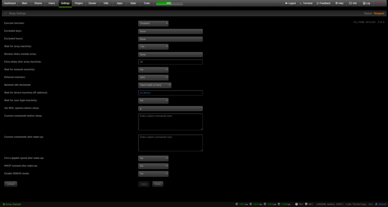This screenshot has height=207, width=388.
Task: Expand the Enable DEBUG mode dropdown
Action: pos(153,174)
